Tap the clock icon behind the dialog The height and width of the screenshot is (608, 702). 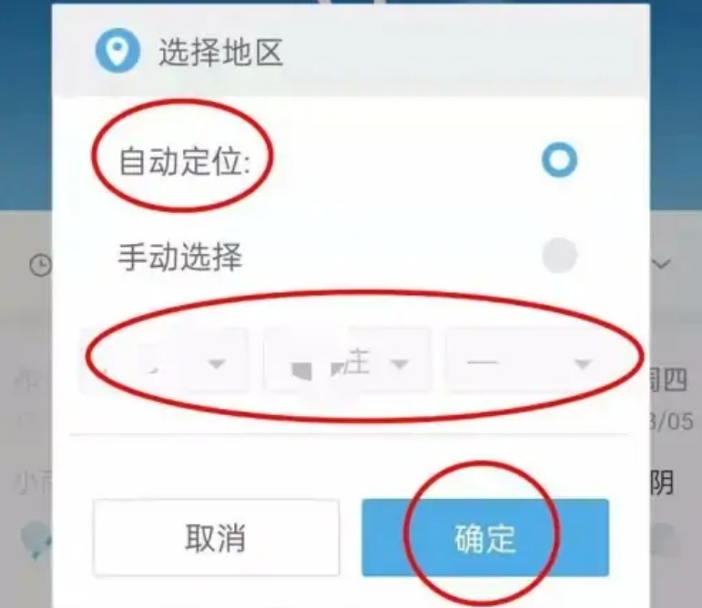41,265
